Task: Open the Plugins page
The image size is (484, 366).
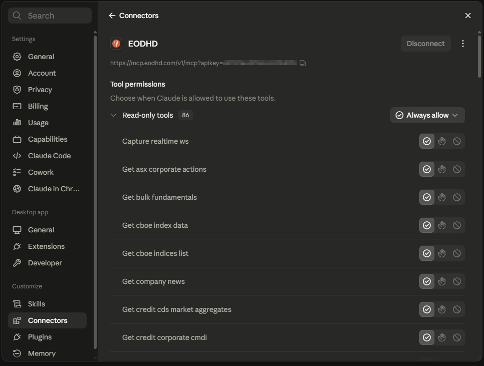Action: coord(47,337)
